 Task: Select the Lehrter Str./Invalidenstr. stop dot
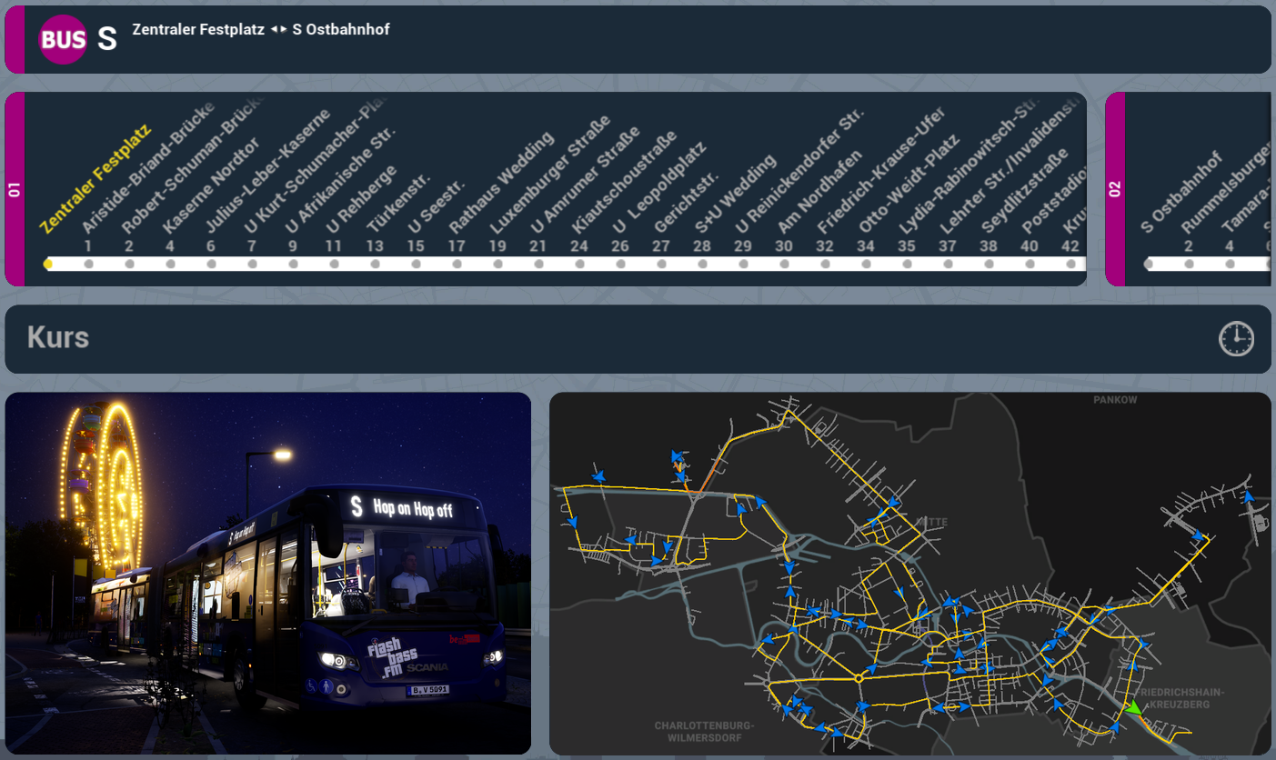point(948,264)
